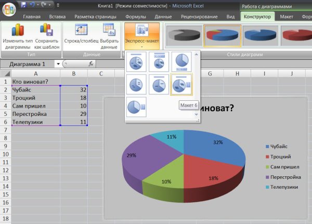Open the Вставка ribbon tab

pyautogui.click(x=57, y=17)
